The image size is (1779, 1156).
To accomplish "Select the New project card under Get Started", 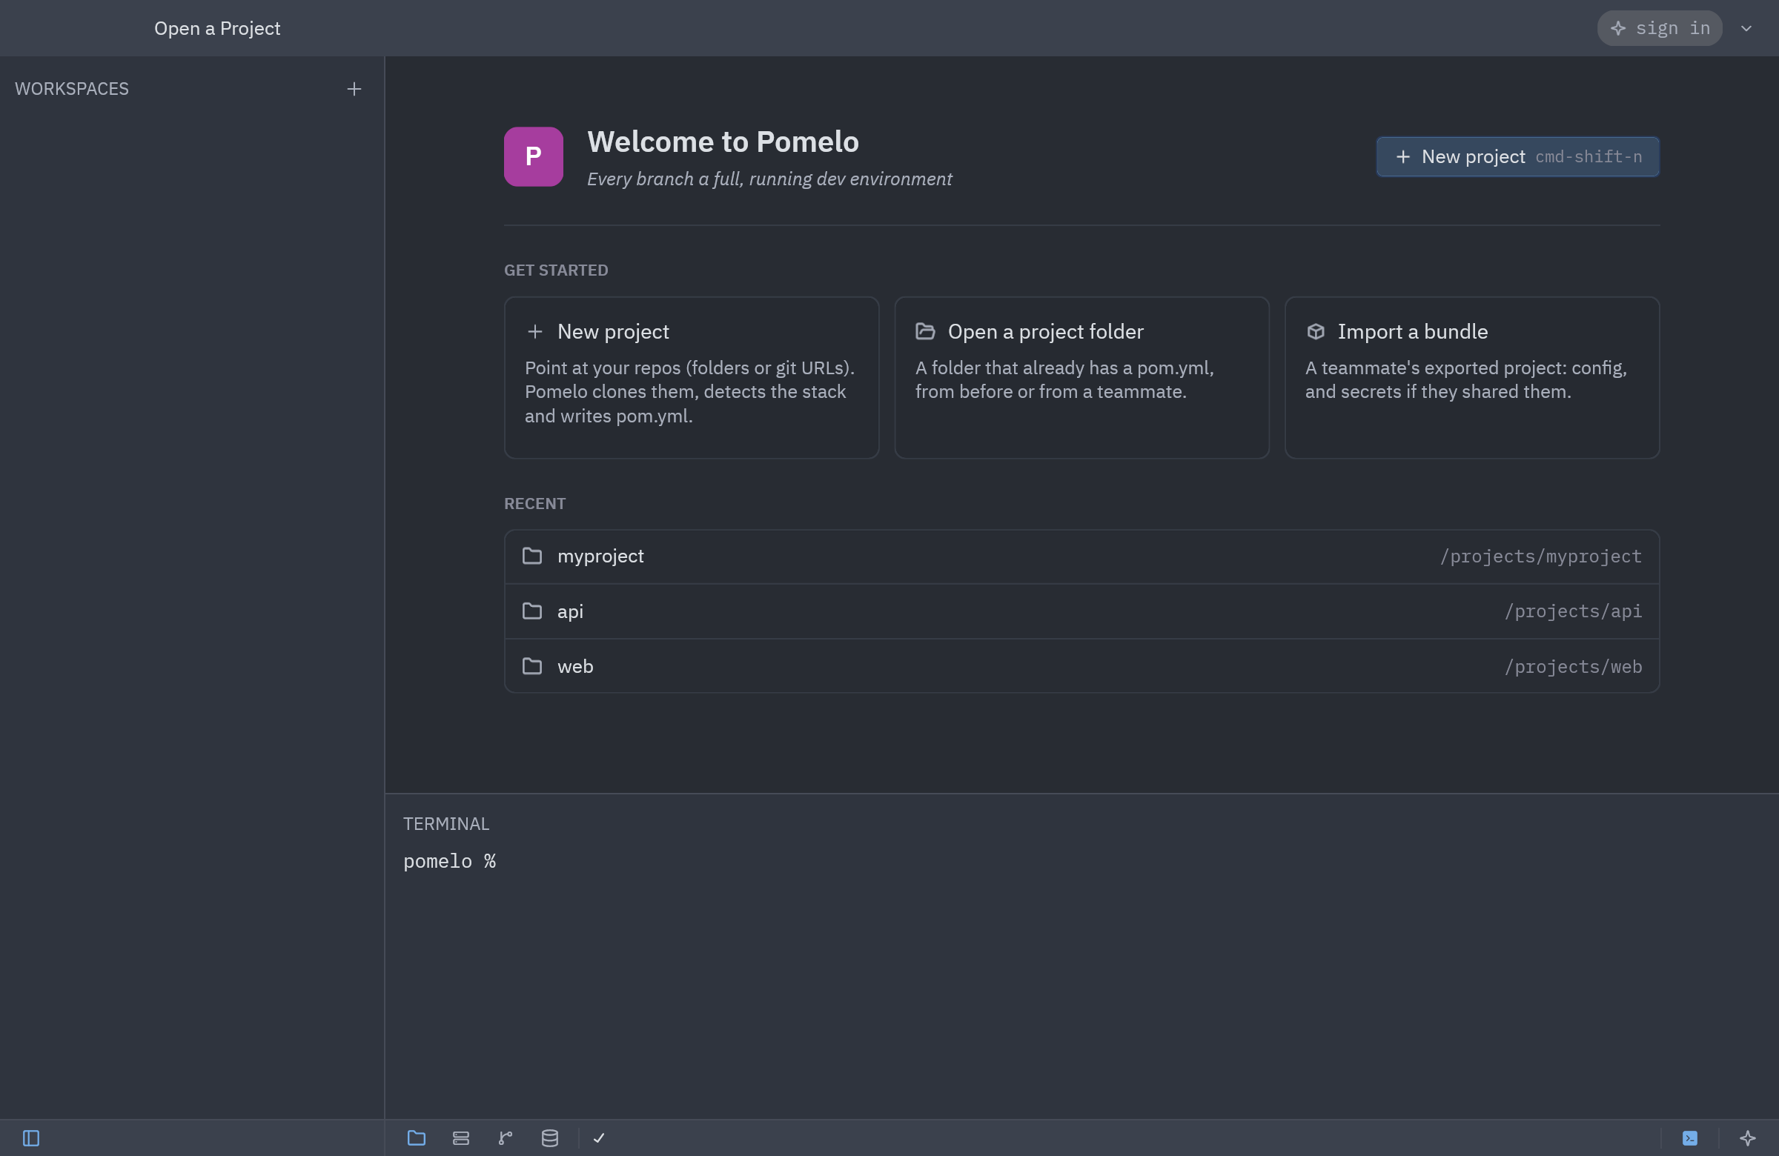I will [692, 377].
